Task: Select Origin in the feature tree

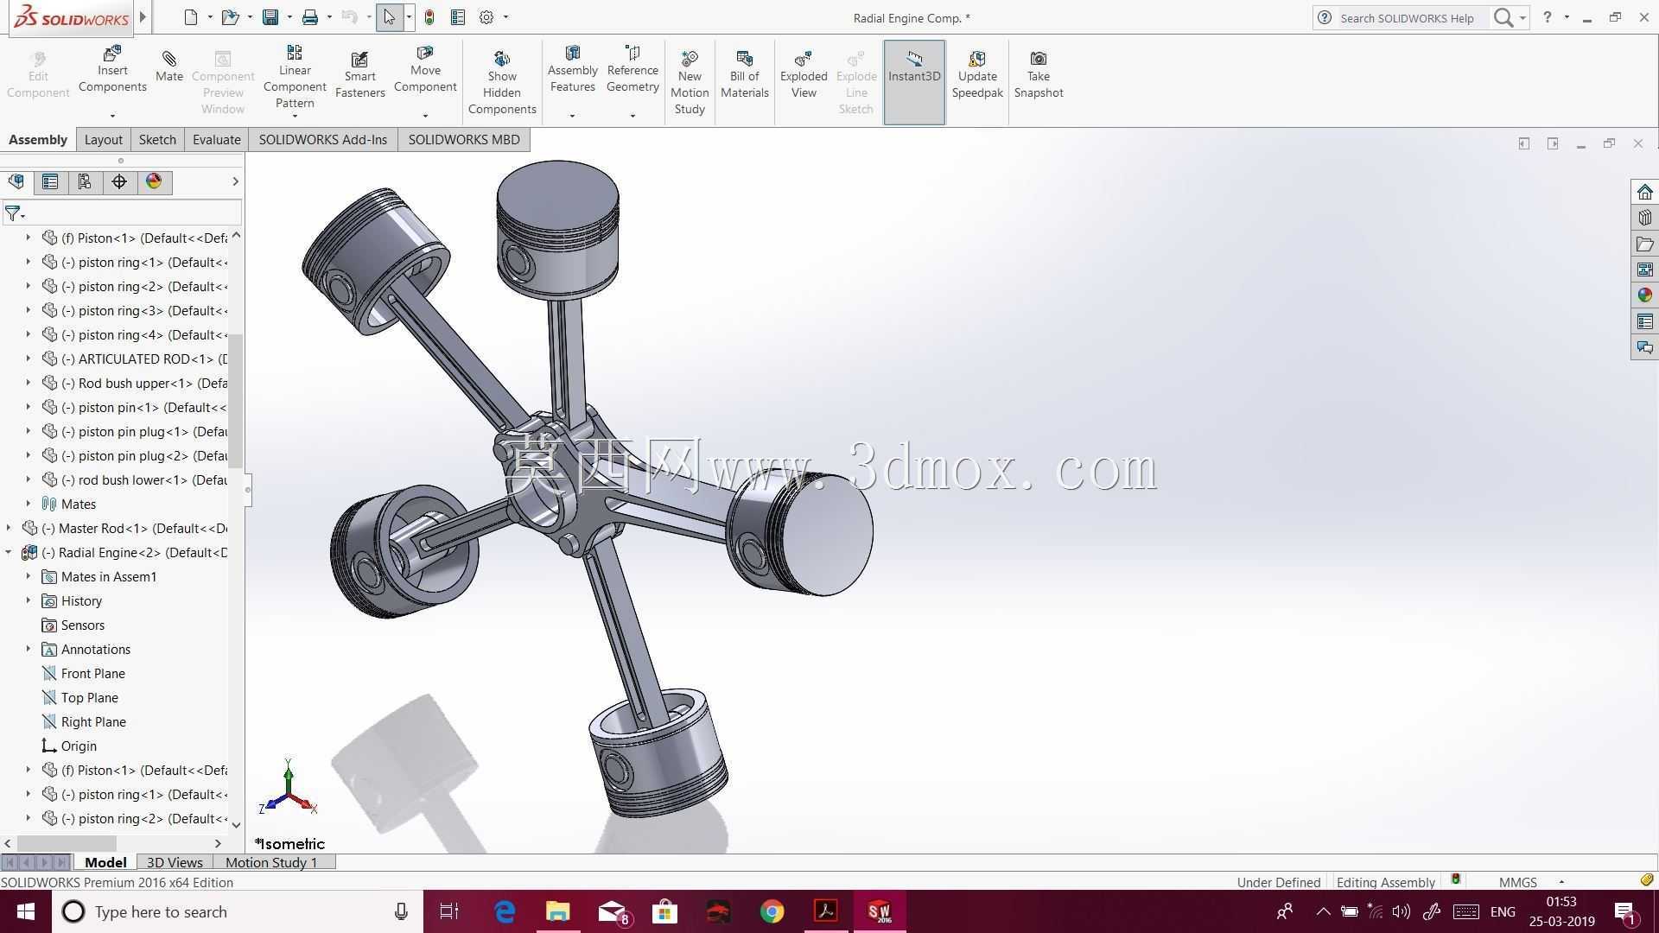Action: (x=79, y=746)
